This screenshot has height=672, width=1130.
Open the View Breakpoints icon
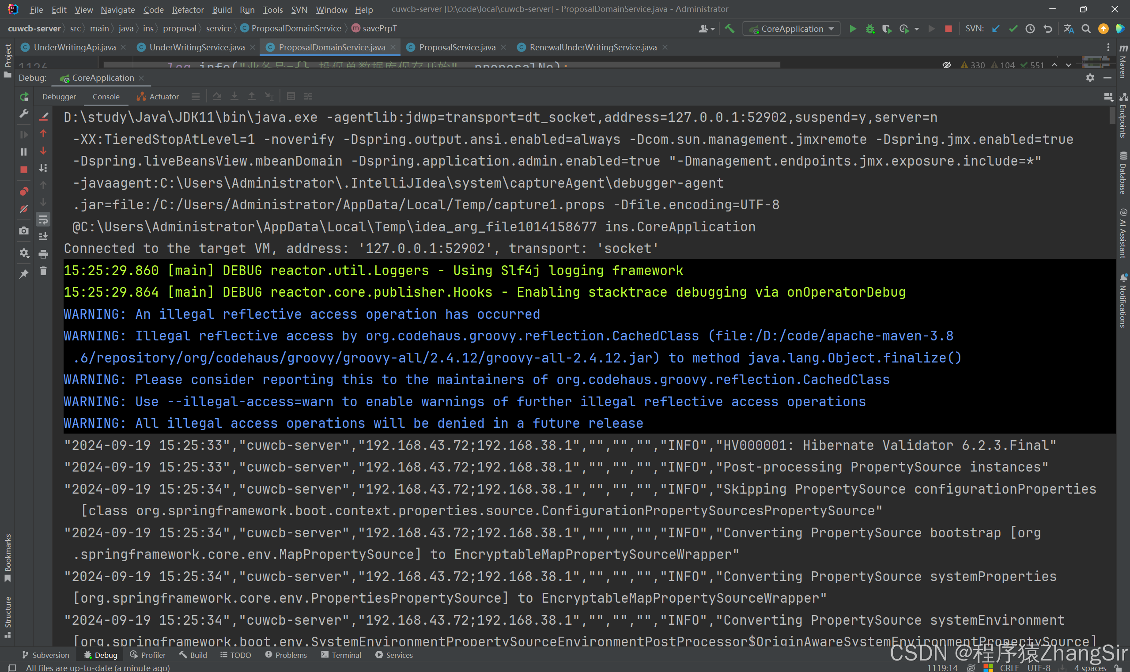(x=24, y=191)
